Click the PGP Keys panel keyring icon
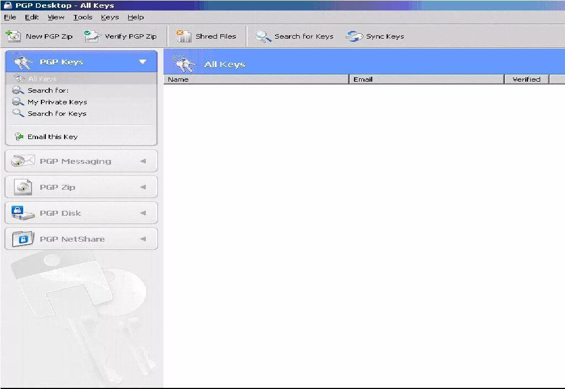 tap(22, 62)
